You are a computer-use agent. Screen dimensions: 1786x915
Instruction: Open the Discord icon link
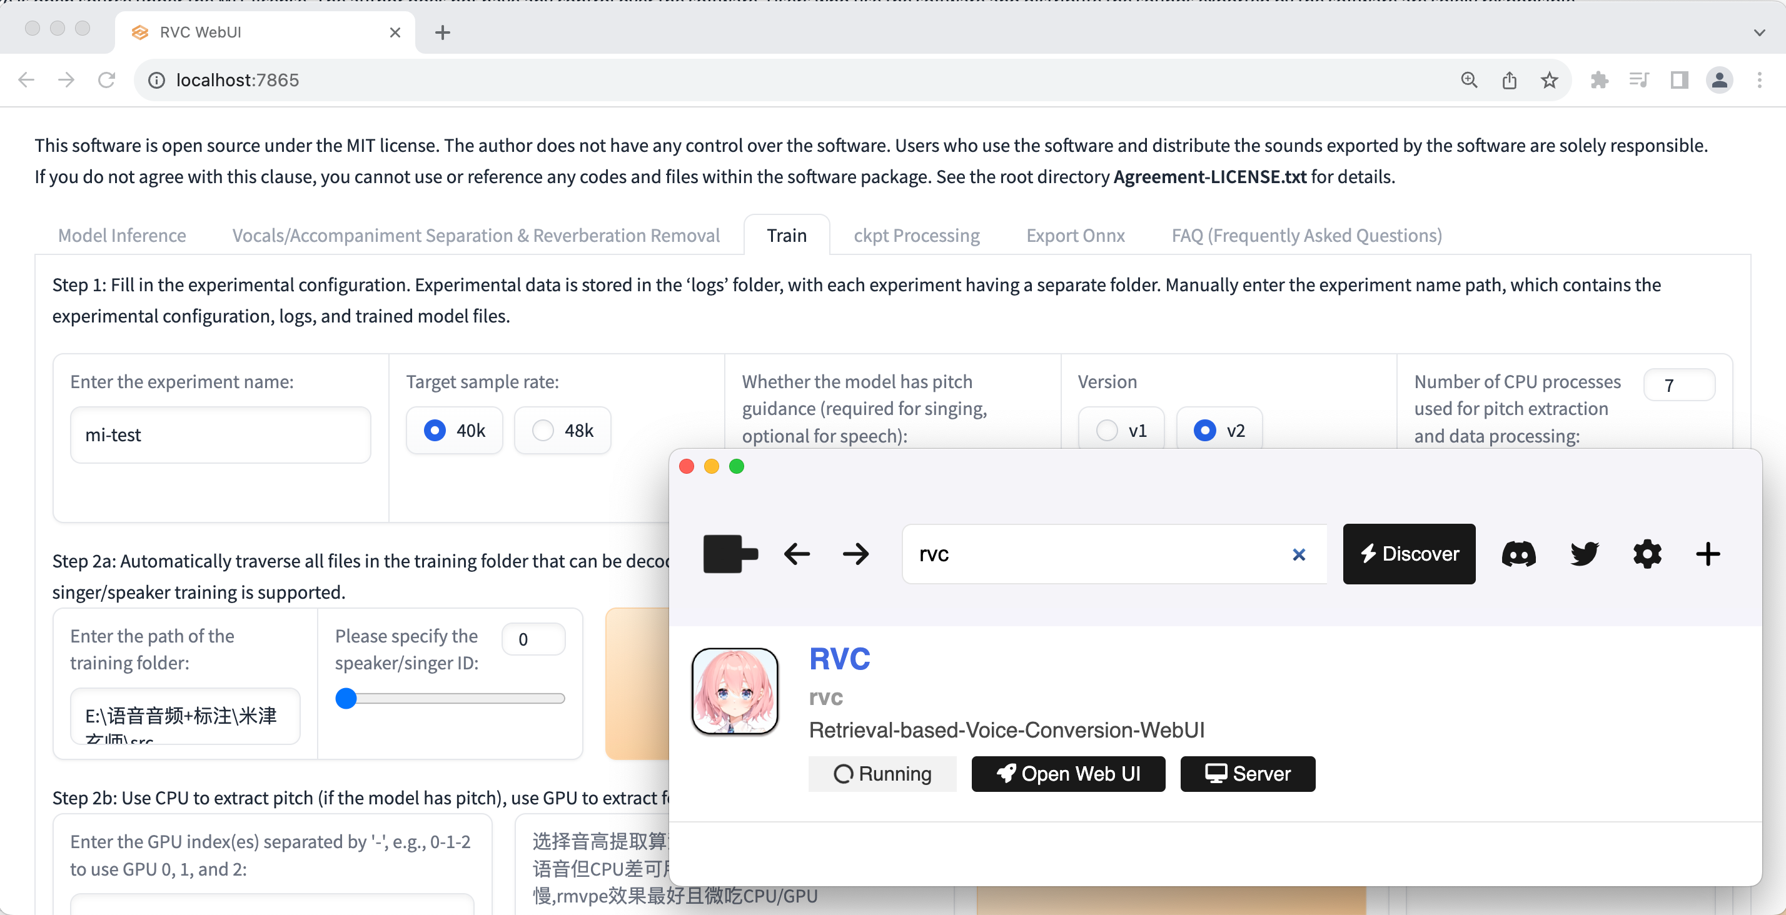pos(1518,554)
